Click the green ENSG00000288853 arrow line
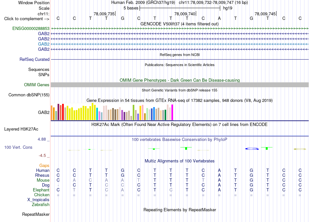This screenshot has height=222, width=309. click(180, 29)
